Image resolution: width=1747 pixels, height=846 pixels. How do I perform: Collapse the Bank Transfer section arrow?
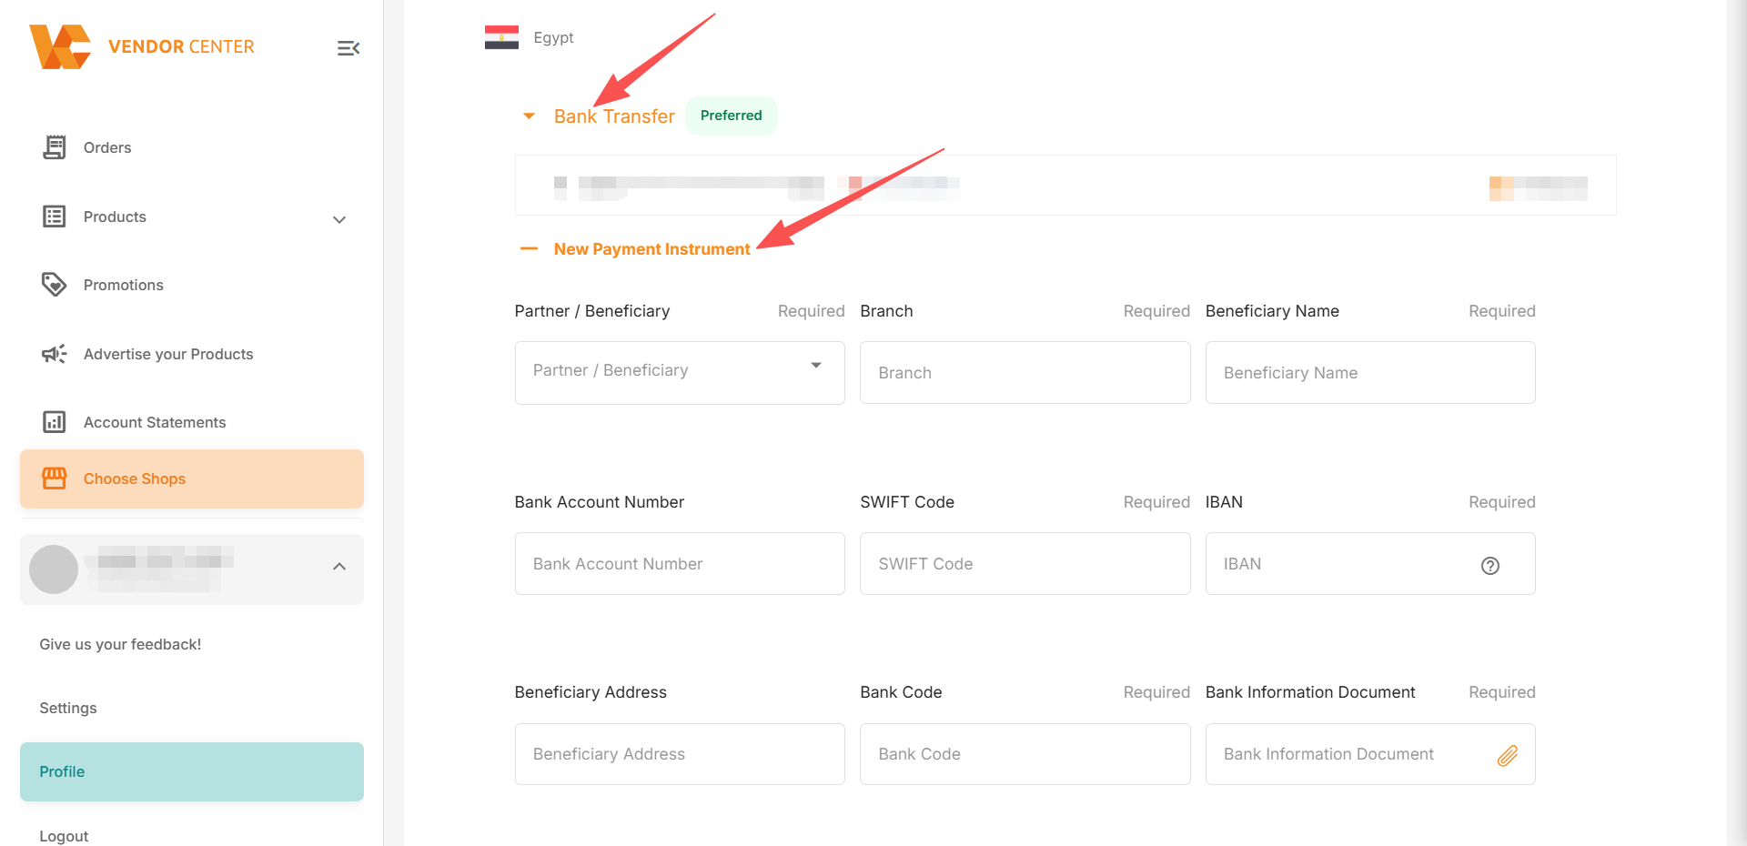click(x=529, y=116)
